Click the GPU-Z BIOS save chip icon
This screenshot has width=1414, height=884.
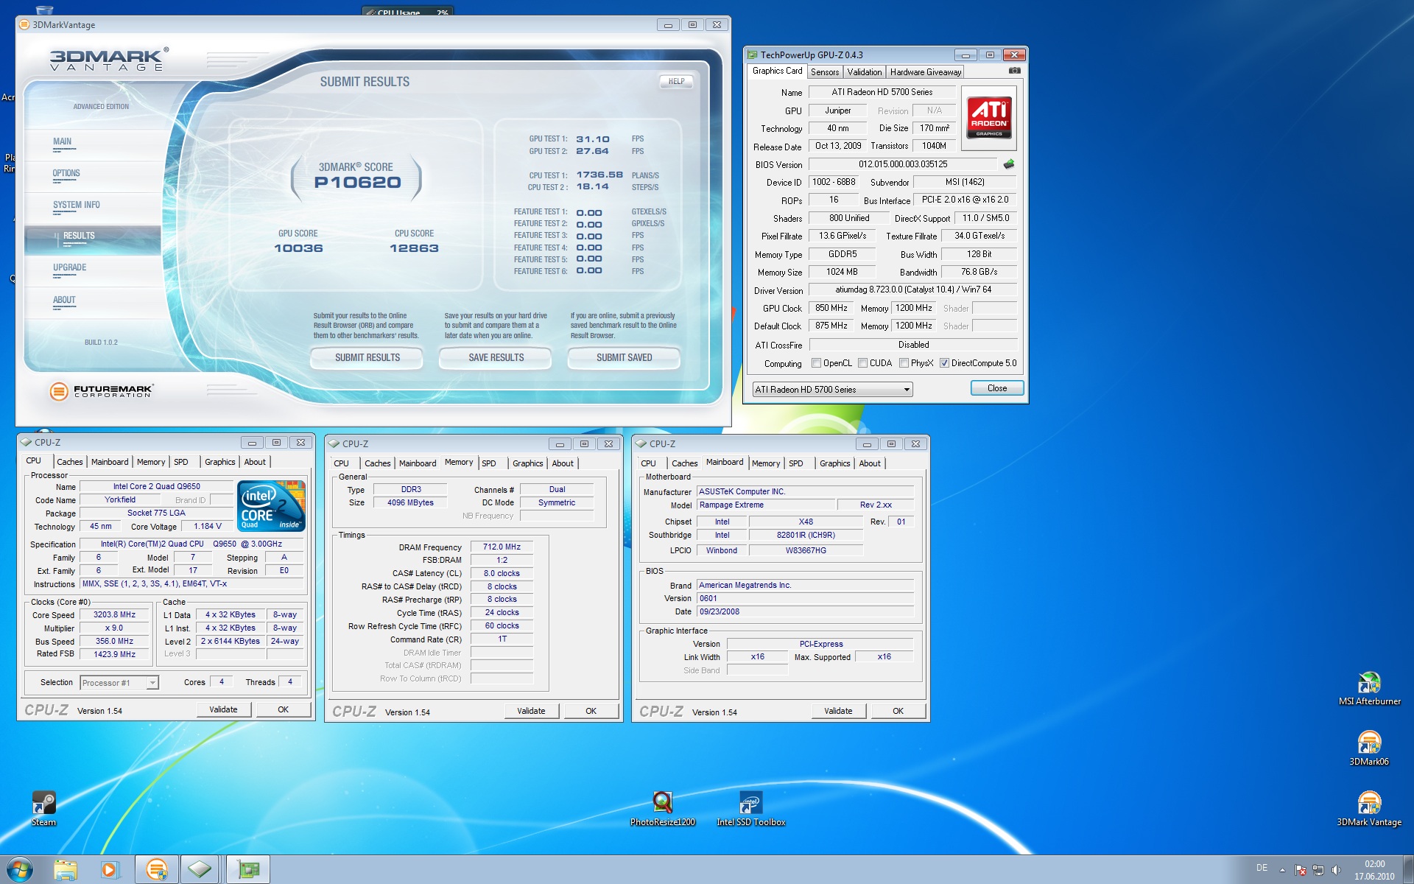pyautogui.click(x=1009, y=164)
